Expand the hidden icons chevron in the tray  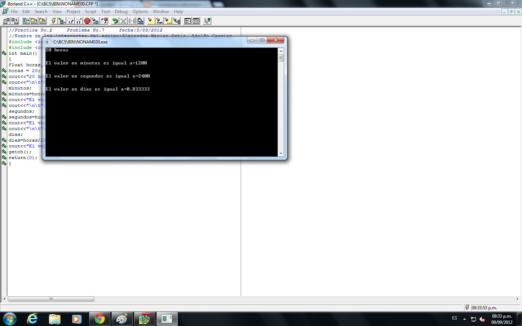[464, 319]
